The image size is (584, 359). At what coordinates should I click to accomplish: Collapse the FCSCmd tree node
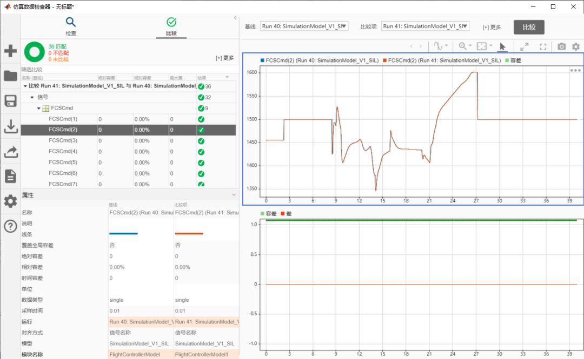(39, 109)
